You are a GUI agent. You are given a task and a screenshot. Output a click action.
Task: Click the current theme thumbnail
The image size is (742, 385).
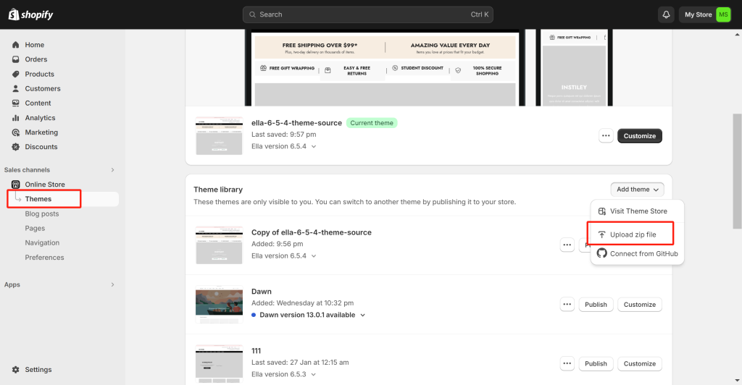pos(219,136)
